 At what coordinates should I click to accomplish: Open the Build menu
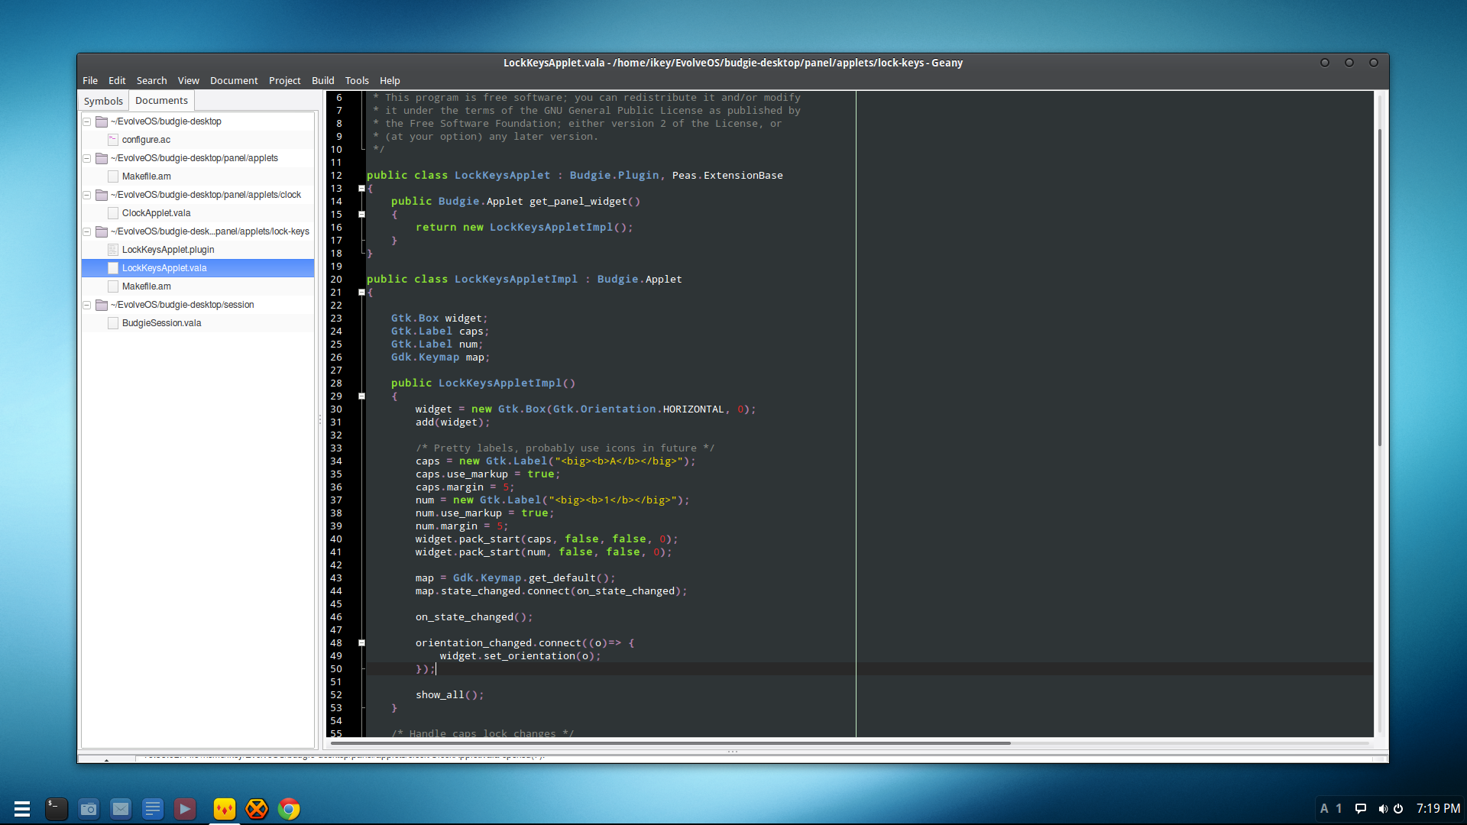click(322, 80)
